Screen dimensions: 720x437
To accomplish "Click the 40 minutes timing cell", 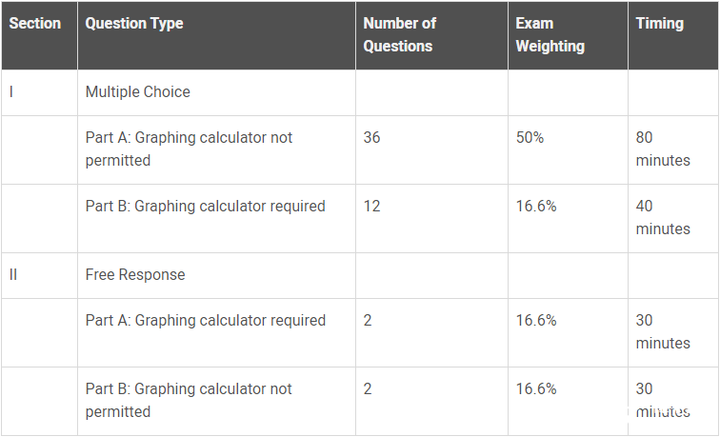I will click(662, 218).
